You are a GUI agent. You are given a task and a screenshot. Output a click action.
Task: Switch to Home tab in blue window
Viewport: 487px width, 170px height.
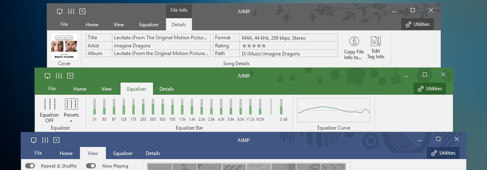point(66,153)
